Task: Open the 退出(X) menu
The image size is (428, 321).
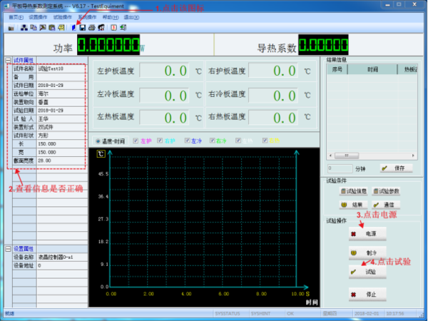Action: (x=131, y=17)
